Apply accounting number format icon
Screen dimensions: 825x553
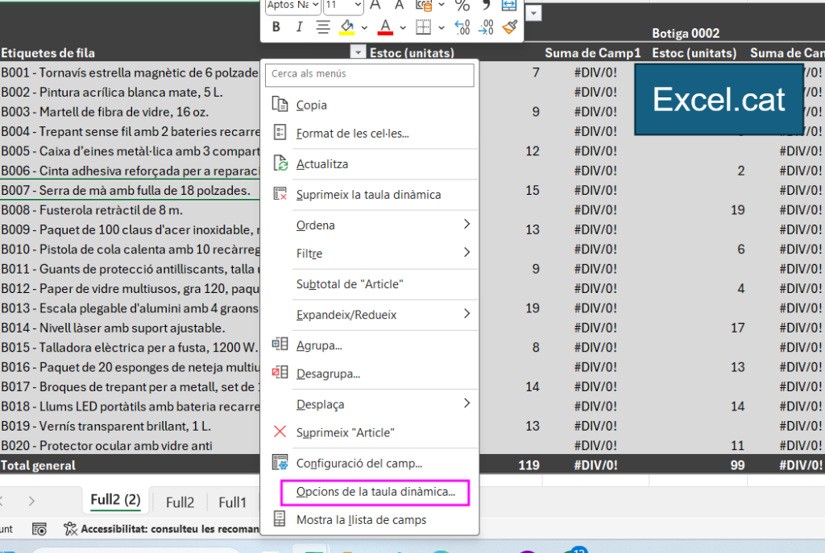(424, 6)
